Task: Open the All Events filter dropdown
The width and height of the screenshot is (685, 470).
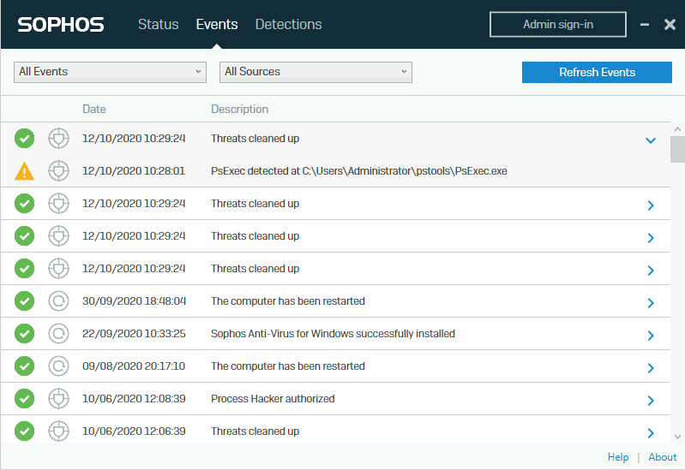Action: [x=110, y=72]
